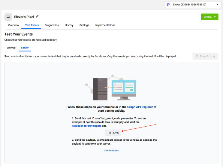Switch to the Browser sub-tab

tap(11, 48)
